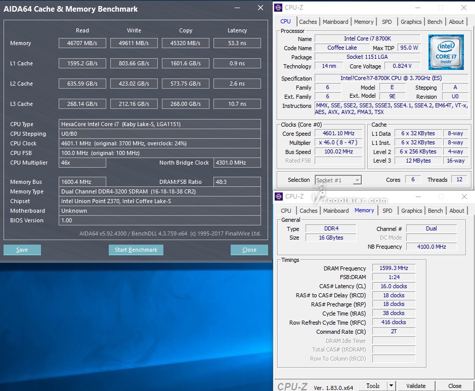Click Command Rate value 2T

394,331
